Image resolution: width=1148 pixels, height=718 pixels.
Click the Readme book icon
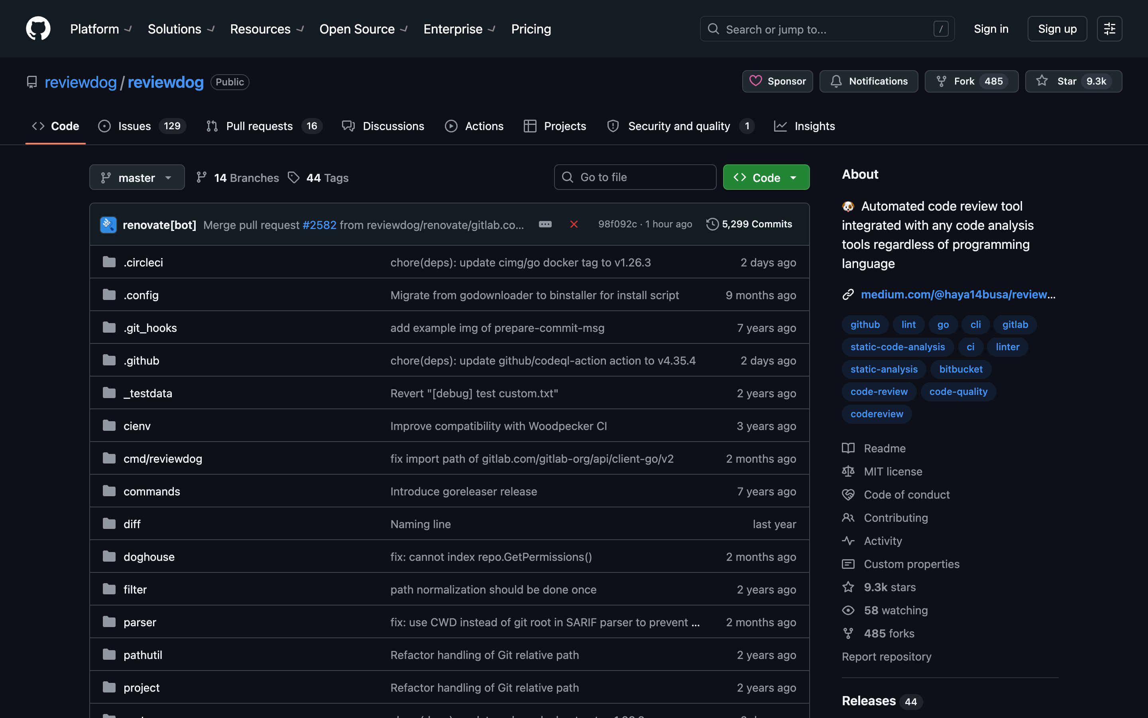[848, 448]
